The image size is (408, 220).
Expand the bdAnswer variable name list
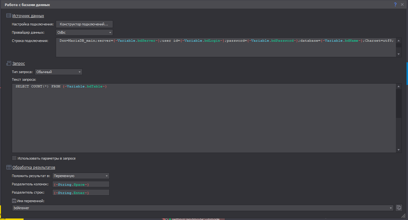[x=391, y=208]
